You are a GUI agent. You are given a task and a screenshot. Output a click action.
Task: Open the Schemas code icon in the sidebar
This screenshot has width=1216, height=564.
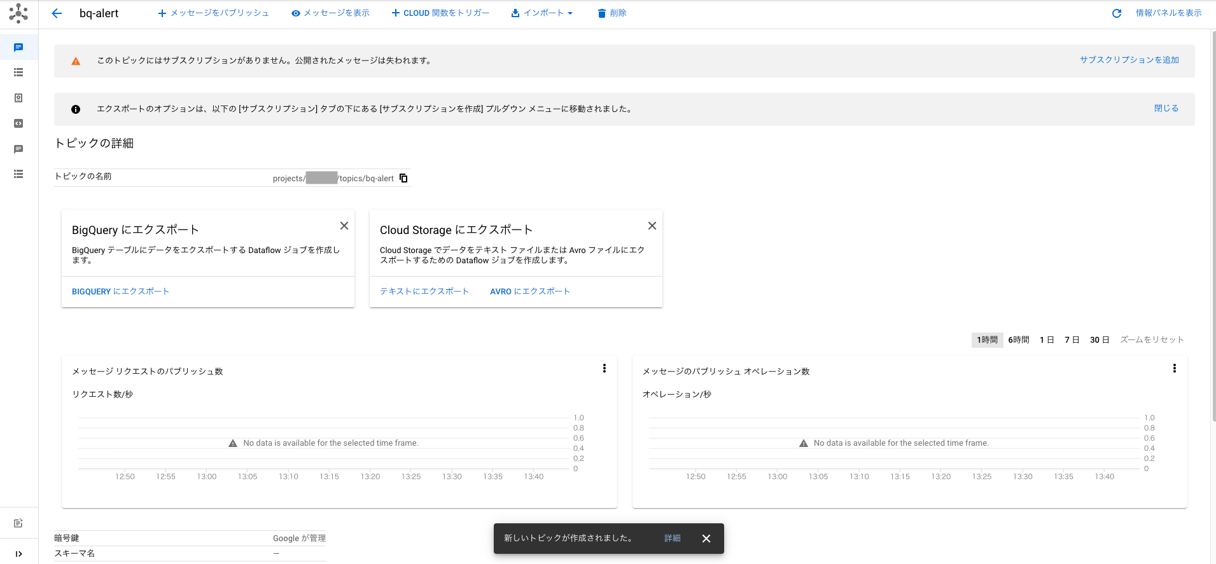[x=18, y=123]
